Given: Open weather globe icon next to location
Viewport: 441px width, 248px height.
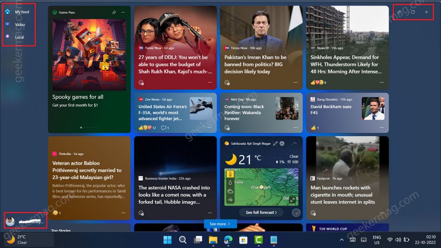Looking at the screenshot, I should [x=282, y=143].
